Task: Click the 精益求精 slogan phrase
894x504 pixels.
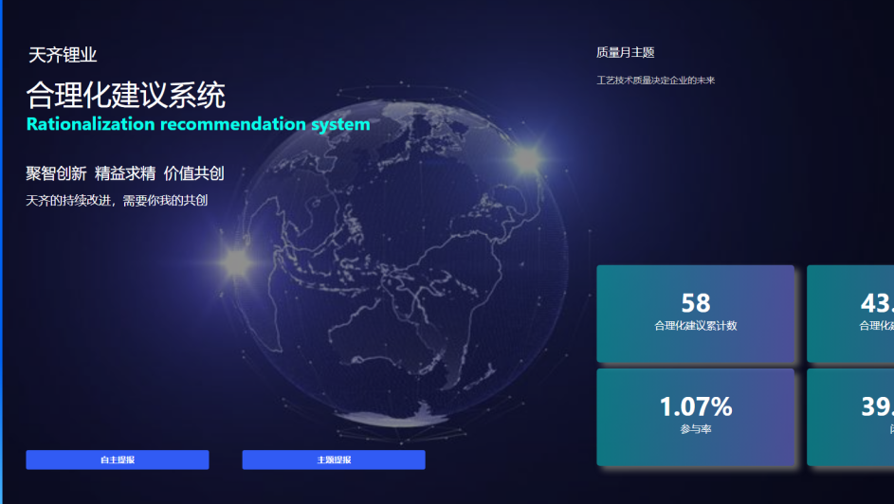Action: [x=125, y=173]
